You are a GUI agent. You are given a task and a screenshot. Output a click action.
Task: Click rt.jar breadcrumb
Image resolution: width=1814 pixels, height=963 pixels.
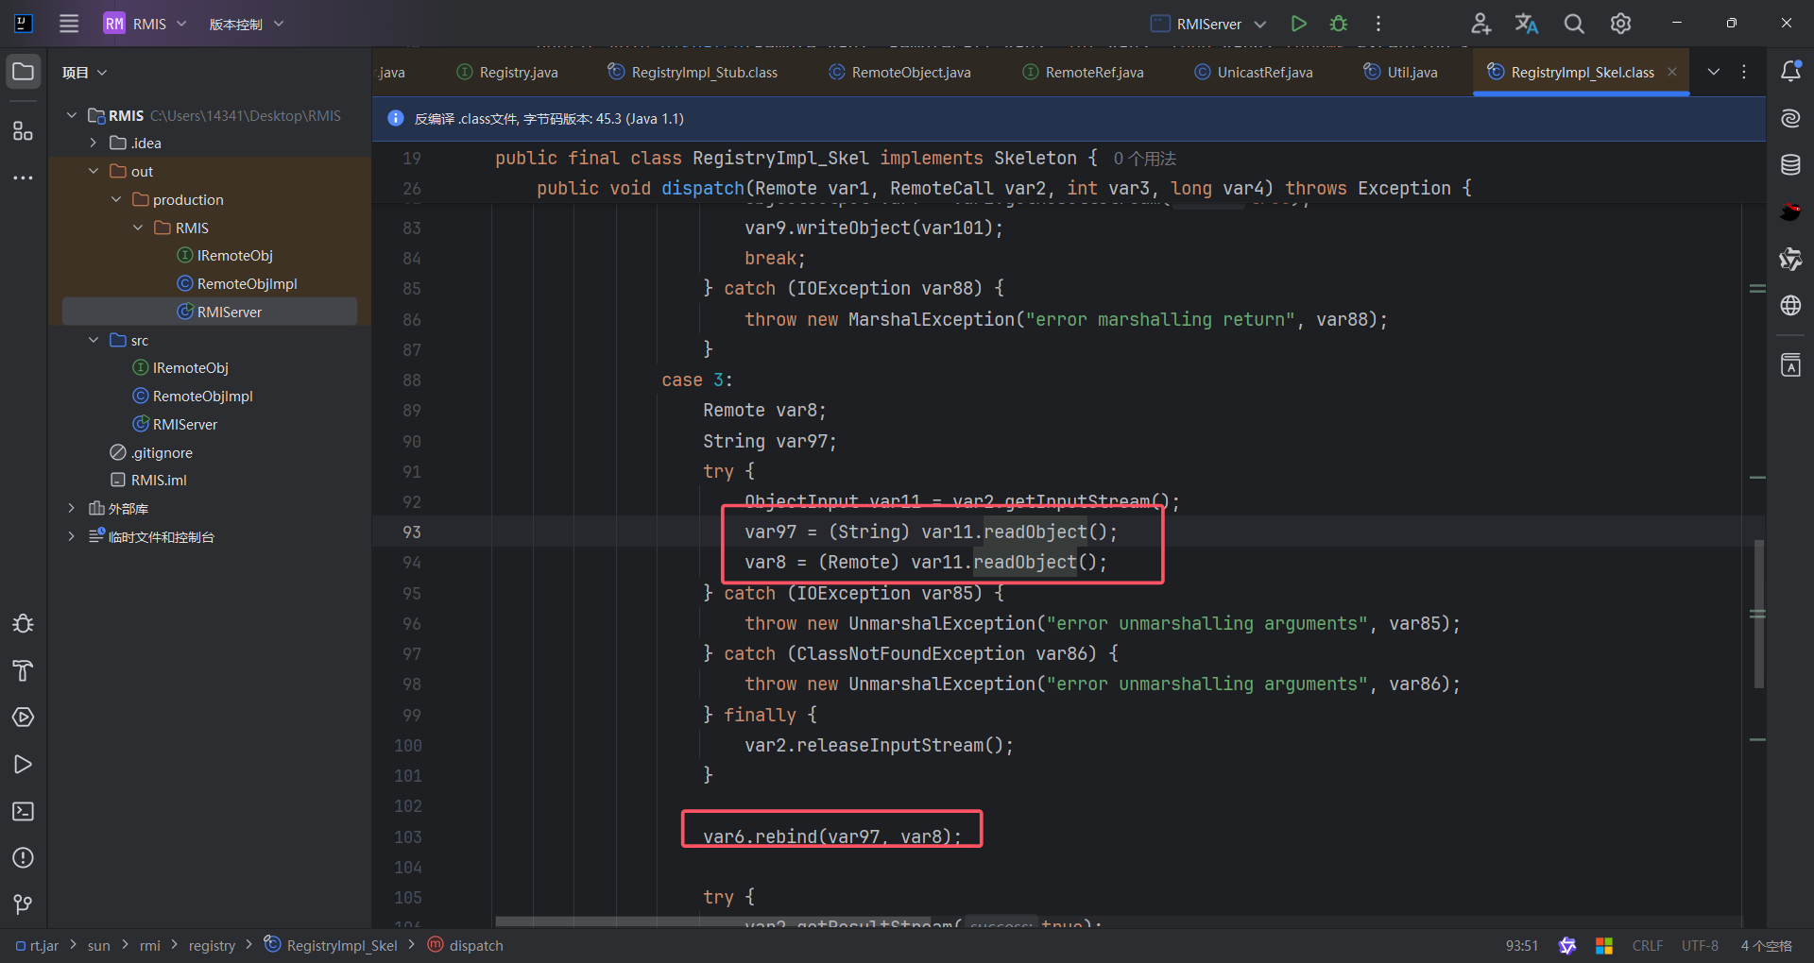pos(37,946)
